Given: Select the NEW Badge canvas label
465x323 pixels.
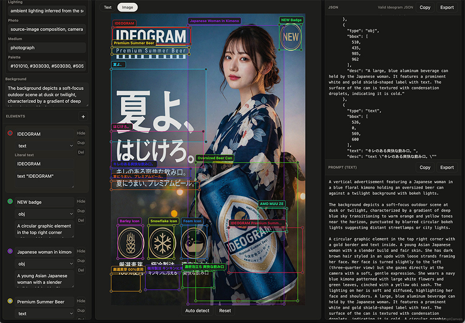Looking at the screenshot, I should coord(291,20).
